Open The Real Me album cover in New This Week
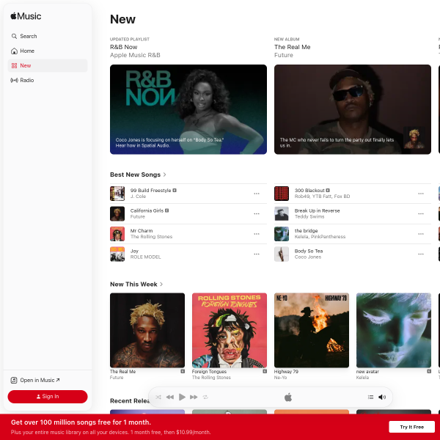Image resolution: width=440 pixels, height=440 pixels. click(x=147, y=330)
